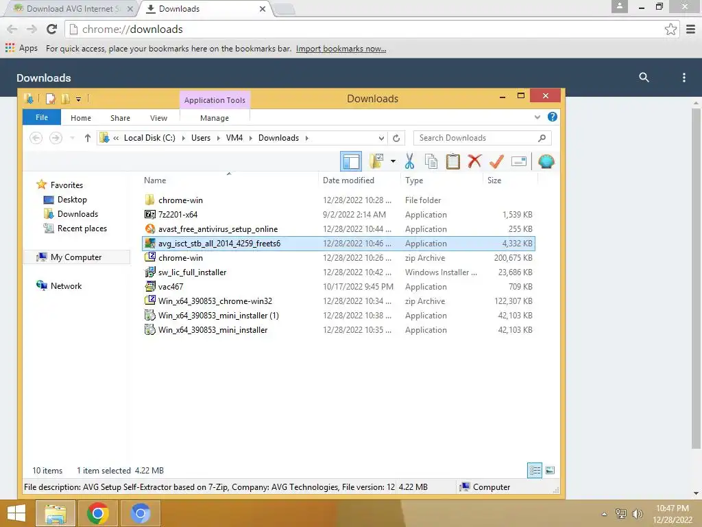Select avast_free_antivirus_setup_online file
This screenshot has height=527, width=702.
339,229
